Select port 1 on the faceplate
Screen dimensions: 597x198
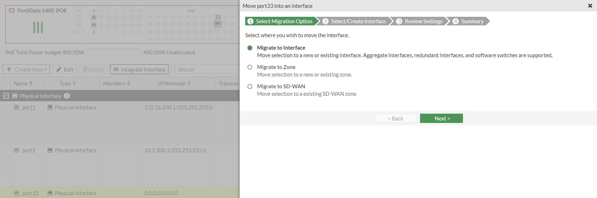[x=94, y=17]
